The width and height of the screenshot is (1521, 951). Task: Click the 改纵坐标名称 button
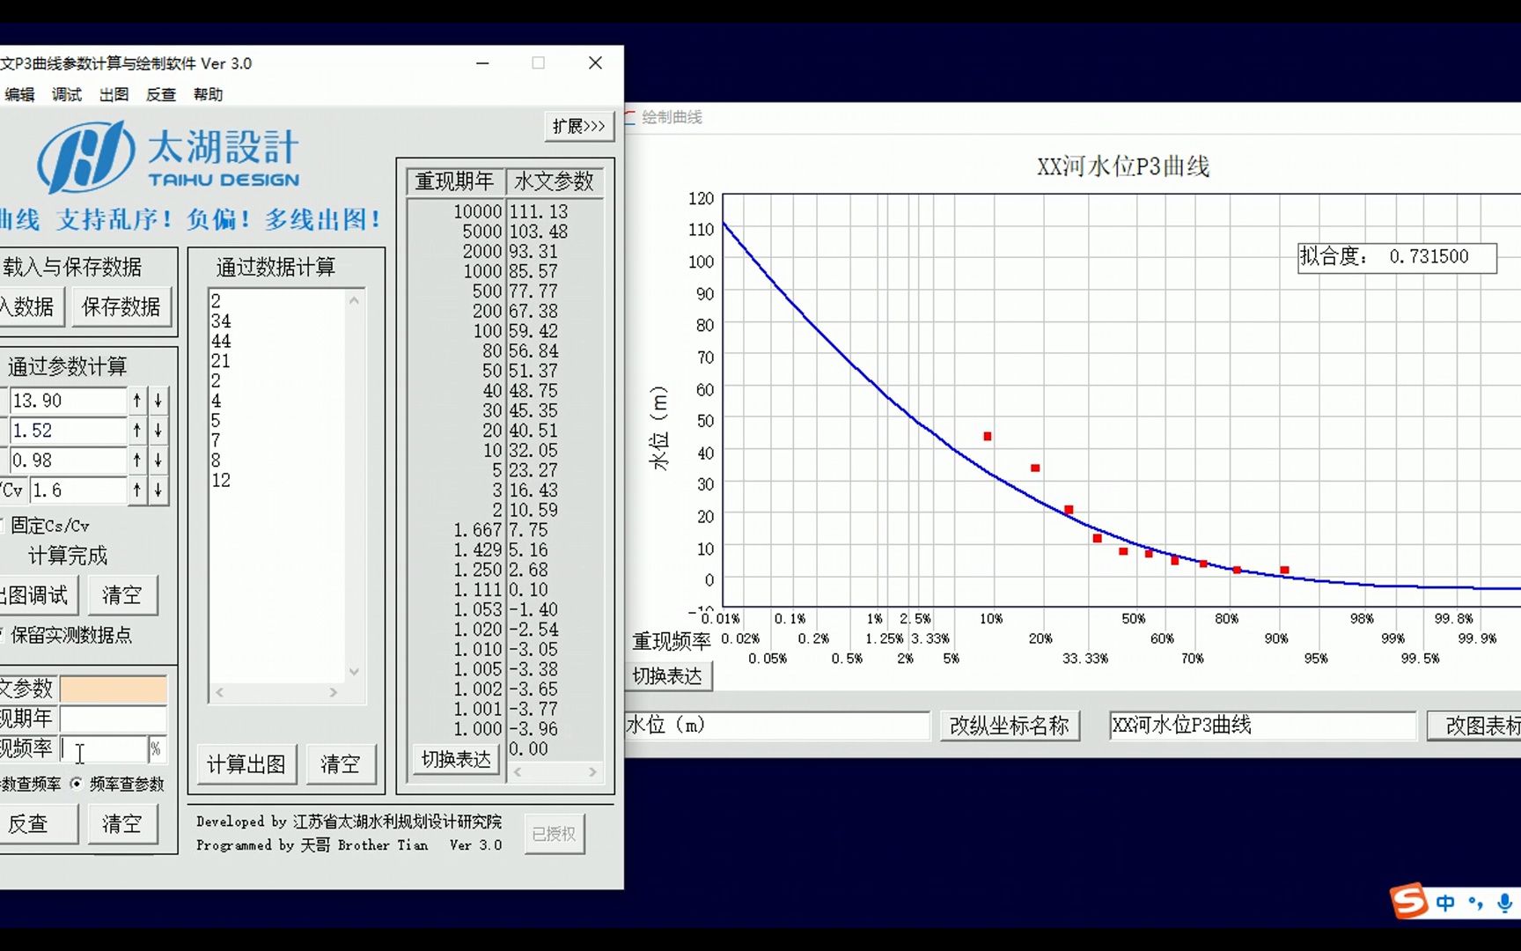click(1009, 726)
